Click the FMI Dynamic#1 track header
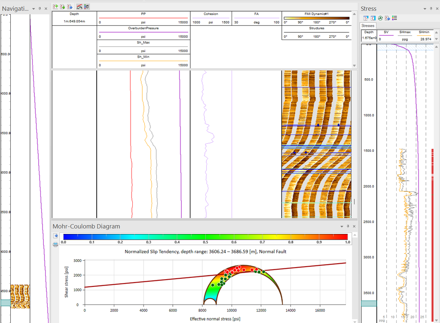This screenshot has width=440, height=323. 316,14
